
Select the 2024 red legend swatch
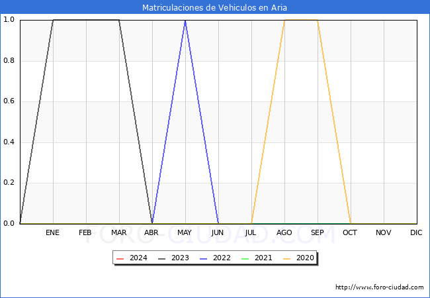(120, 258)
